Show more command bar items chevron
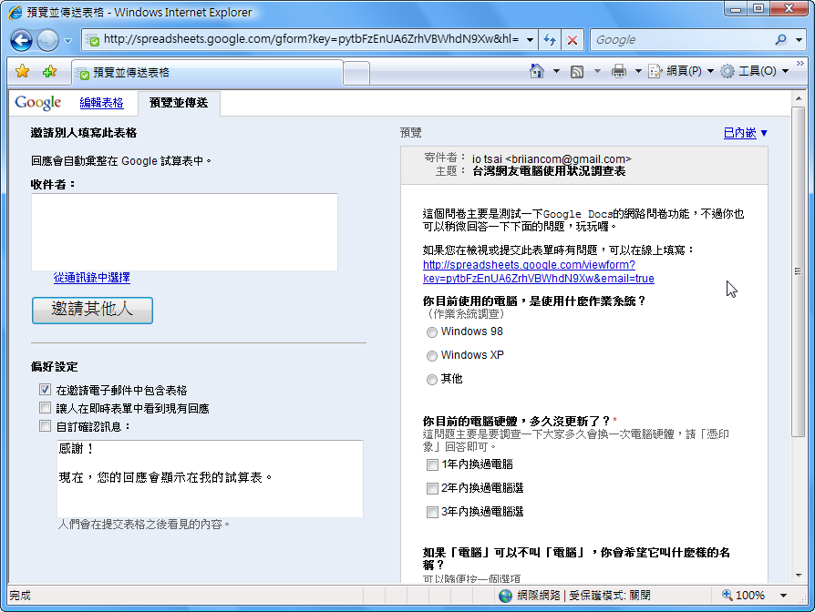This screenshot has width=815, height=612. click(800, 64)
